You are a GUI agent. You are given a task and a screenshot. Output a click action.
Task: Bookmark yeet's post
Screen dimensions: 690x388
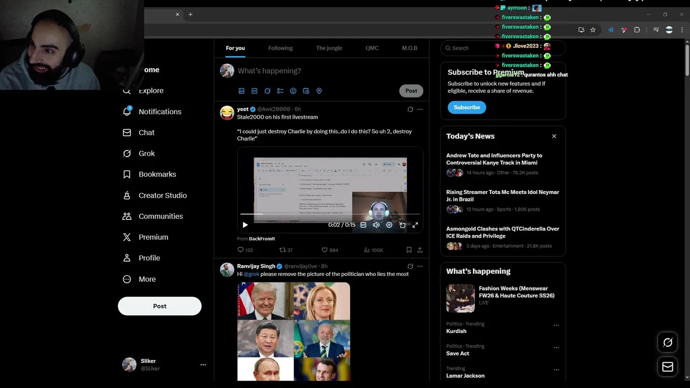[x=409, y=250]
